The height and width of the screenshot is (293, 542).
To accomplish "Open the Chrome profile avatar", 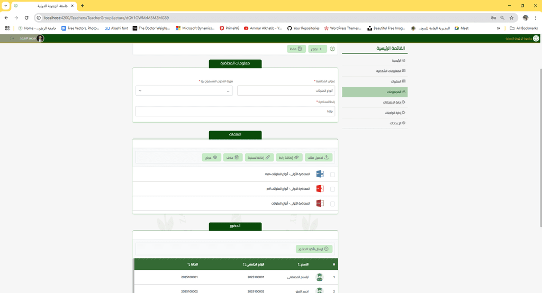I will (x=526, y=17).
